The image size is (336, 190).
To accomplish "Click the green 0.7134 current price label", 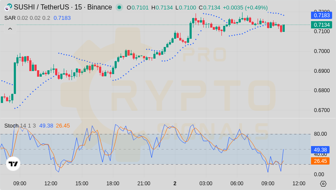I will [322, 25].
